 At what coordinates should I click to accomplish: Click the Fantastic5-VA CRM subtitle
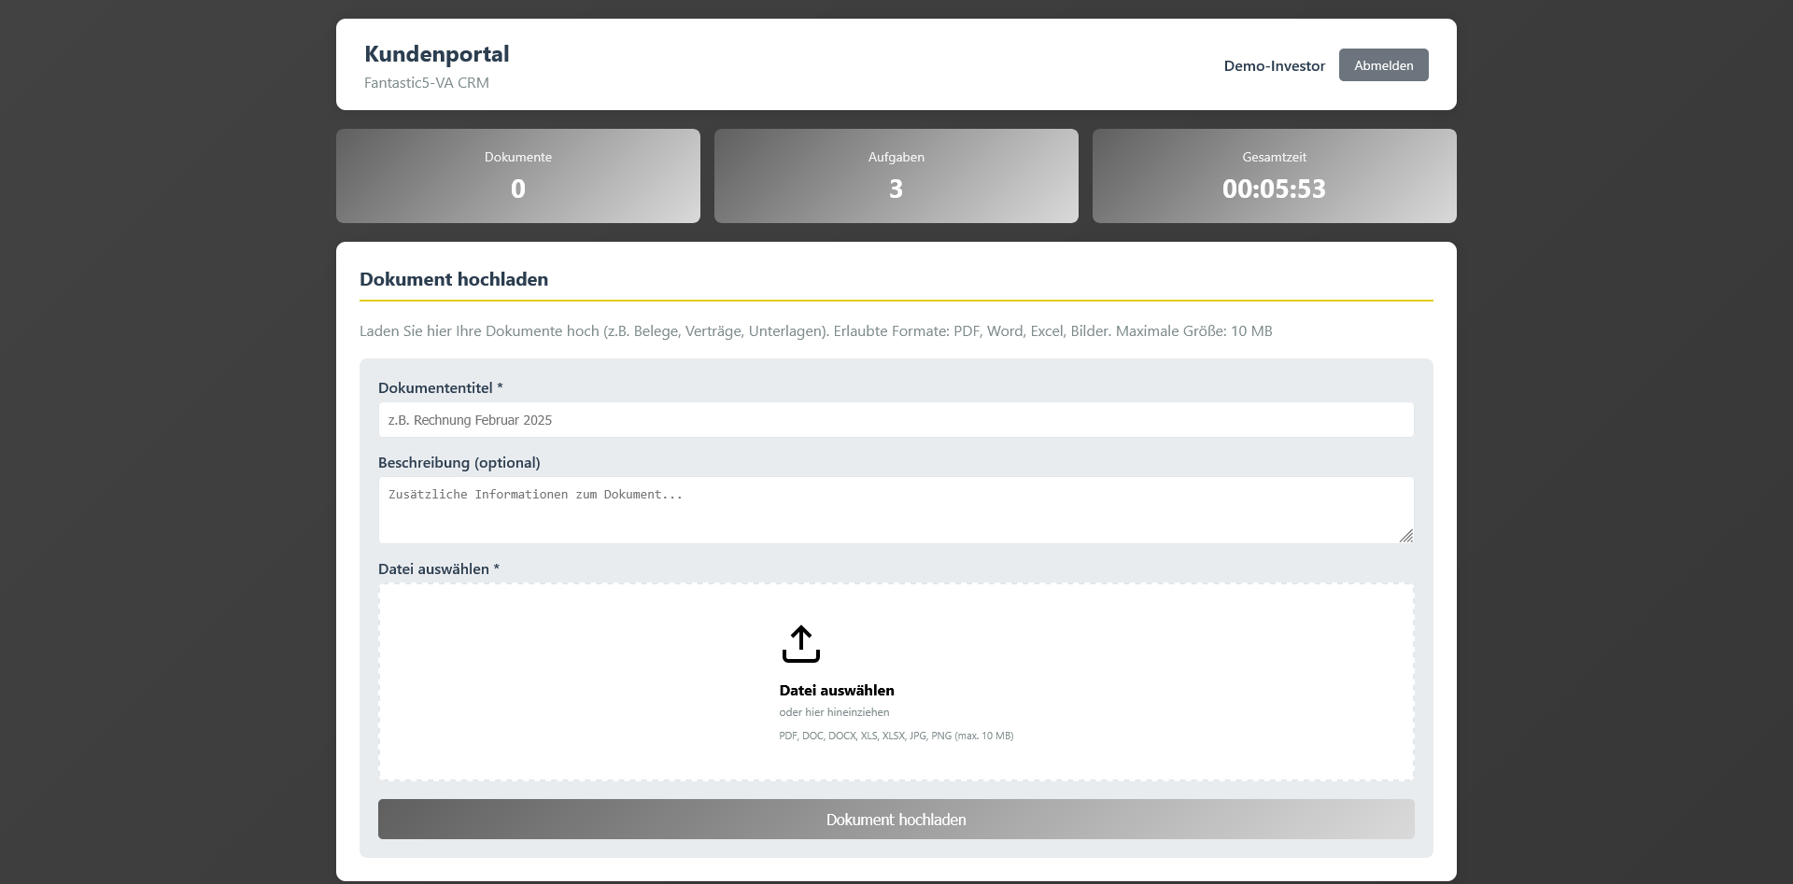point(427,82)
